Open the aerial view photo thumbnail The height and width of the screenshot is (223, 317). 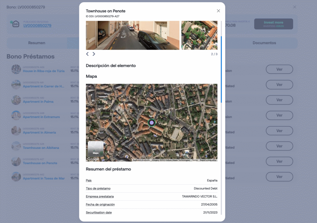[199, 35]
